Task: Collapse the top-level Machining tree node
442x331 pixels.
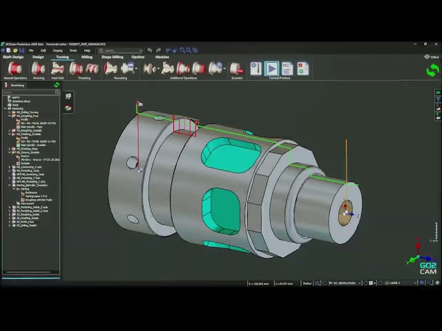Action: 5,108
